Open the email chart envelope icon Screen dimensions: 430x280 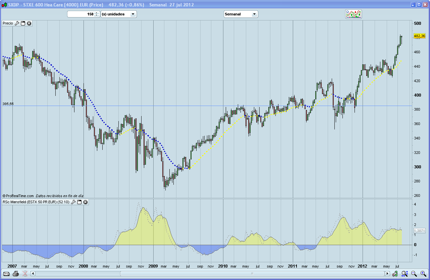(6, 274)
